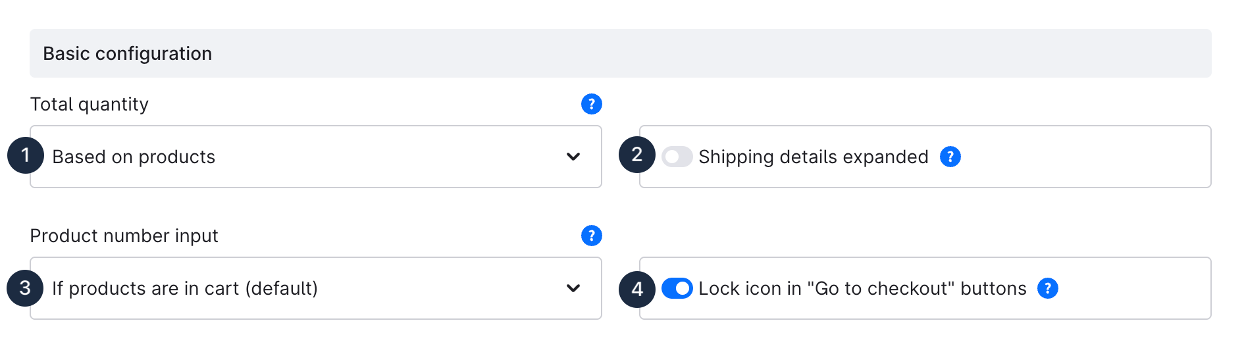The image size is (1244, 354).
Task: Click the "Total quantity" field label
Action: click(90, 104)
